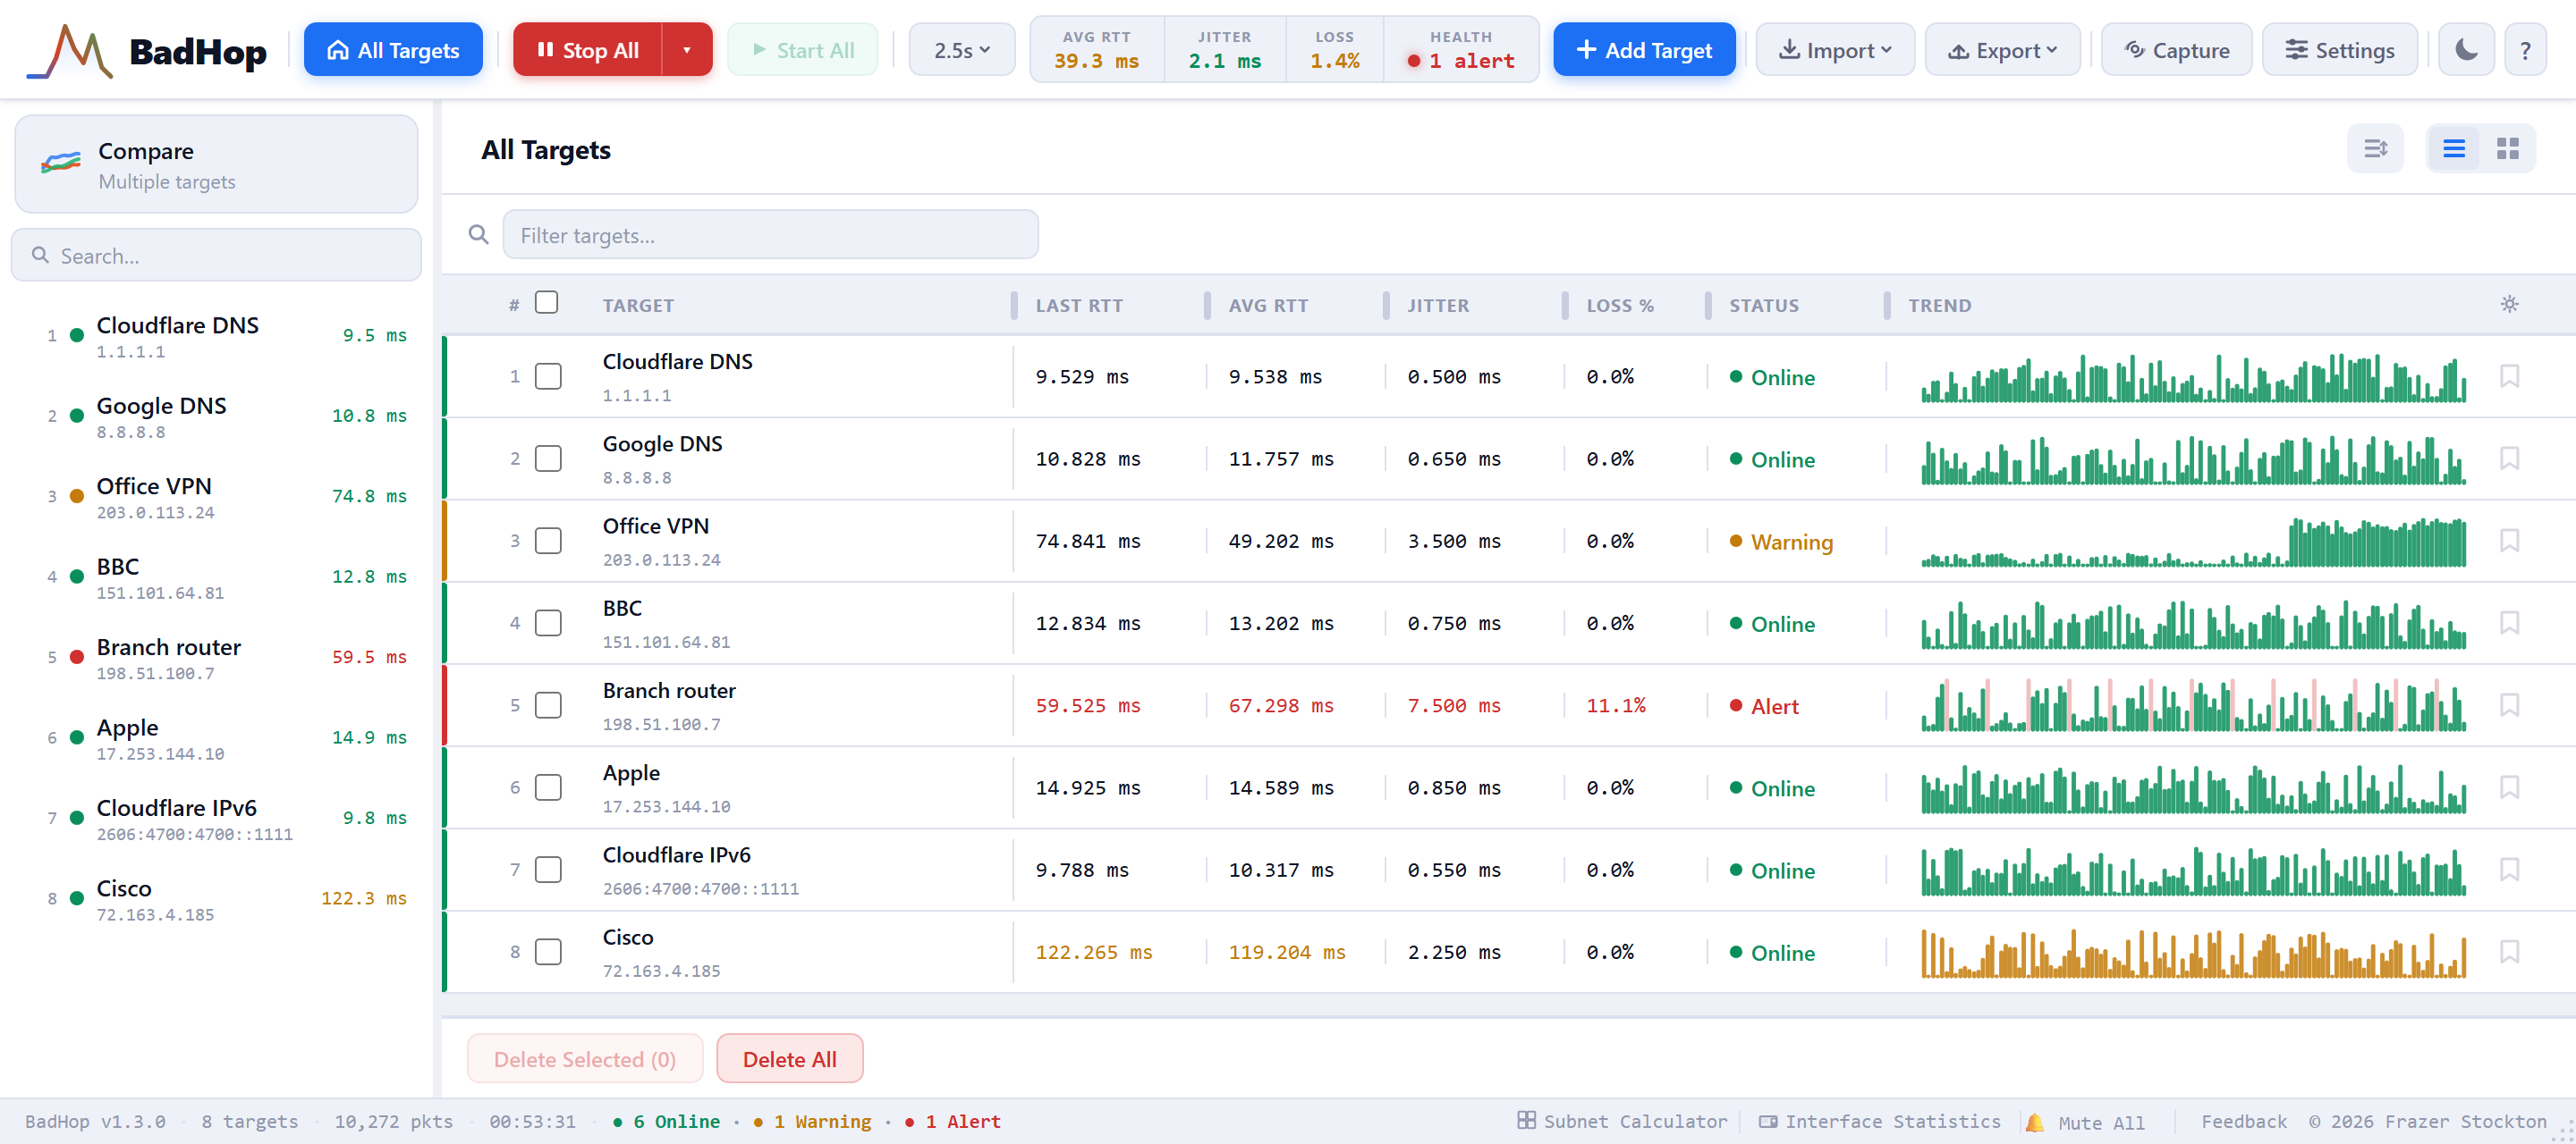Click the Mute All bell icon
The height and width of the screenshot is (1144, 2576).
click(x=2034, y=1122)
